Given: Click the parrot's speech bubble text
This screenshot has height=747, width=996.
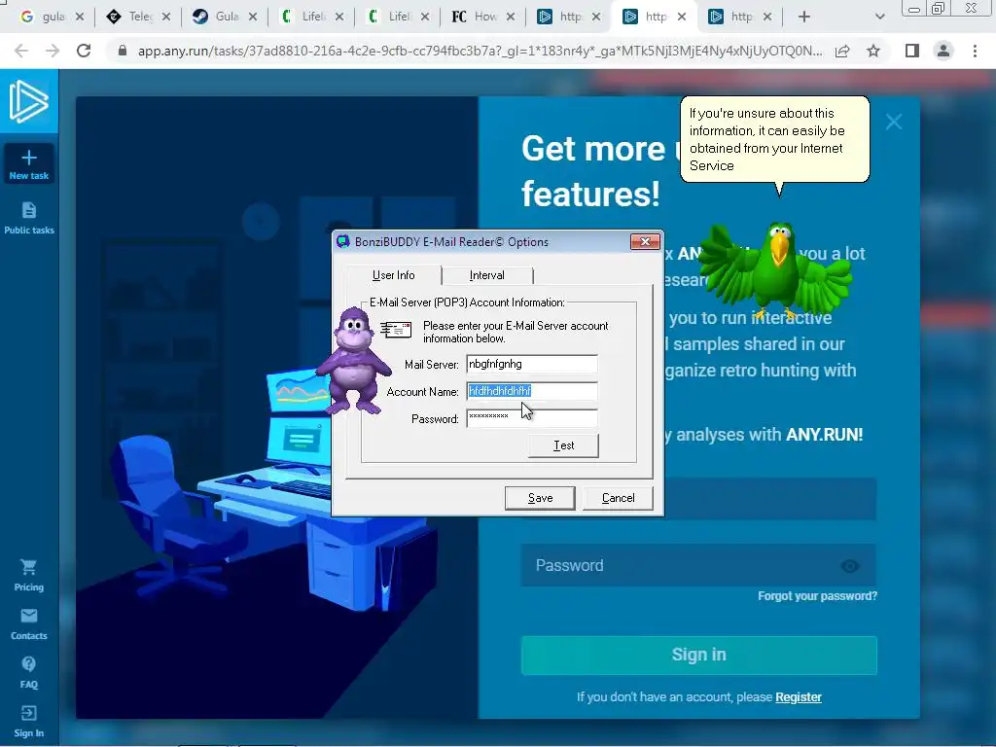Looking at the screenshot, I should click(766, 139).
